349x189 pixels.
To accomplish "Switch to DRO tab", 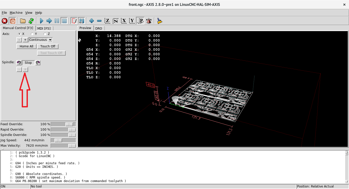I will coord(99,28).
